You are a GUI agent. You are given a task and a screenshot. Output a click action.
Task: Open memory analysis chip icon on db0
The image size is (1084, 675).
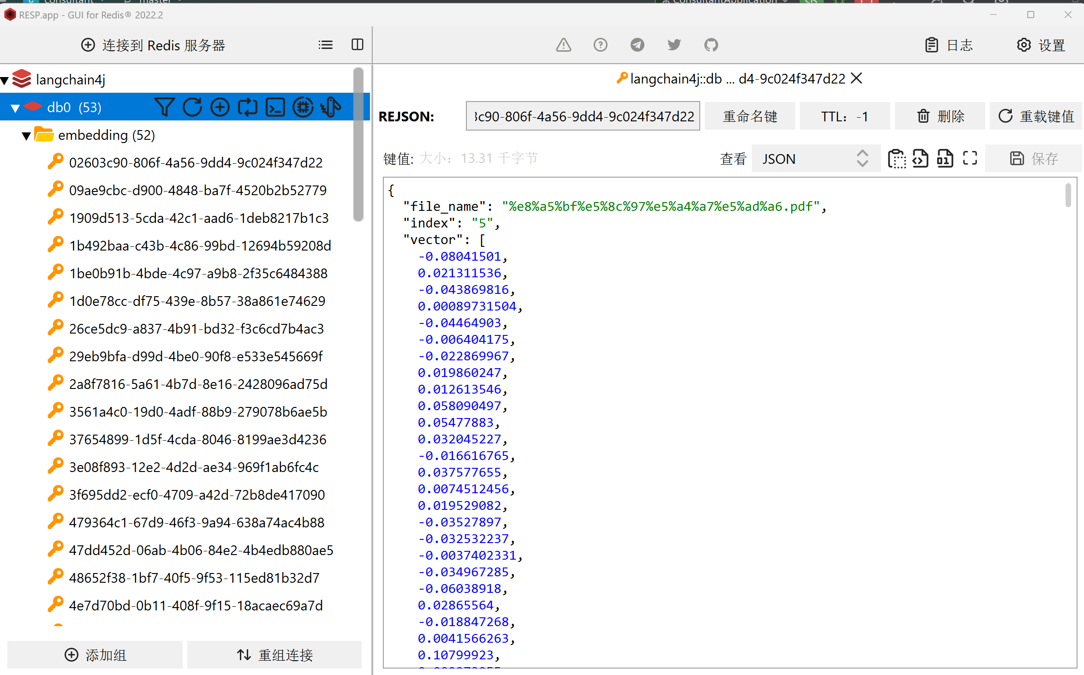[x=303, y=107]
